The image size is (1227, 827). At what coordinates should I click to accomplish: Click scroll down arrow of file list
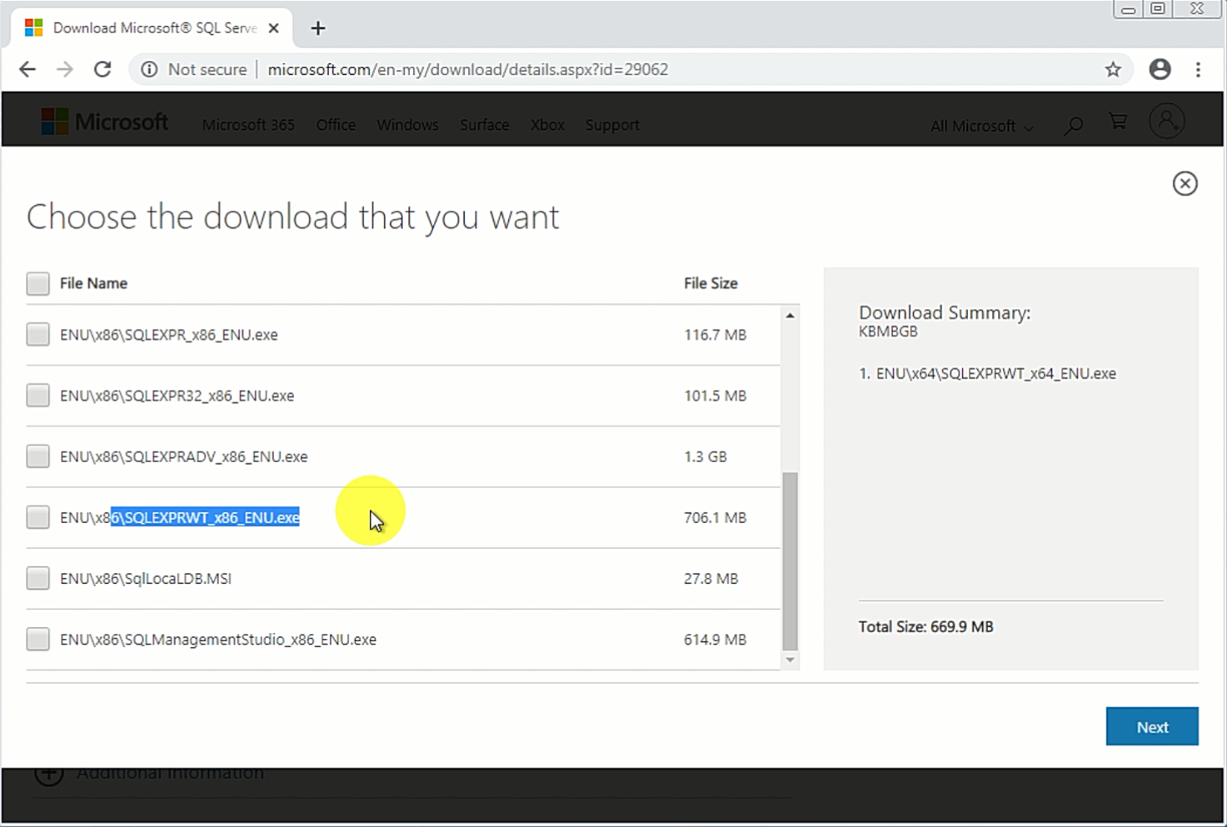[790, 660]
